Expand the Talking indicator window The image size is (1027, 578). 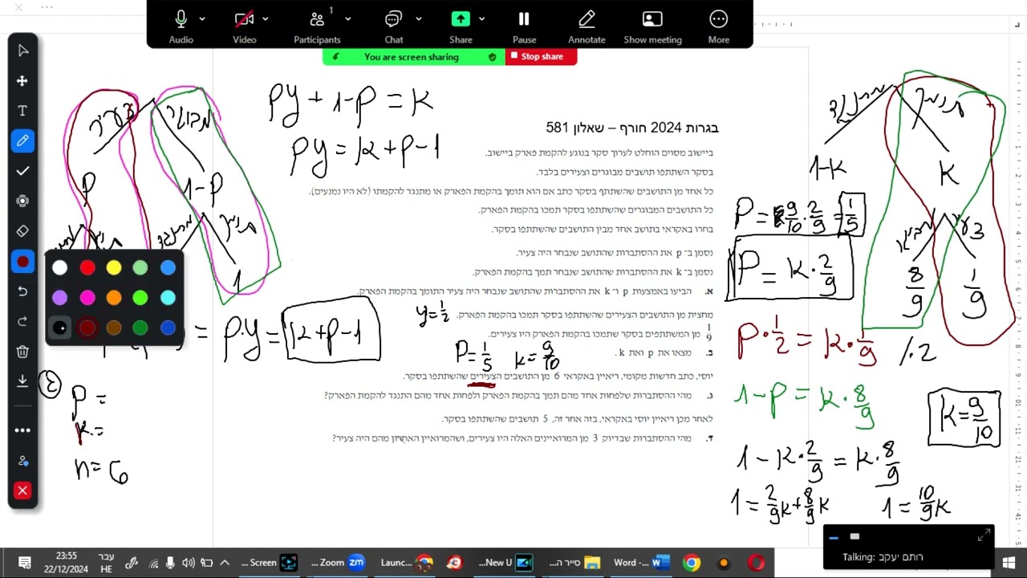pos(984,535)
